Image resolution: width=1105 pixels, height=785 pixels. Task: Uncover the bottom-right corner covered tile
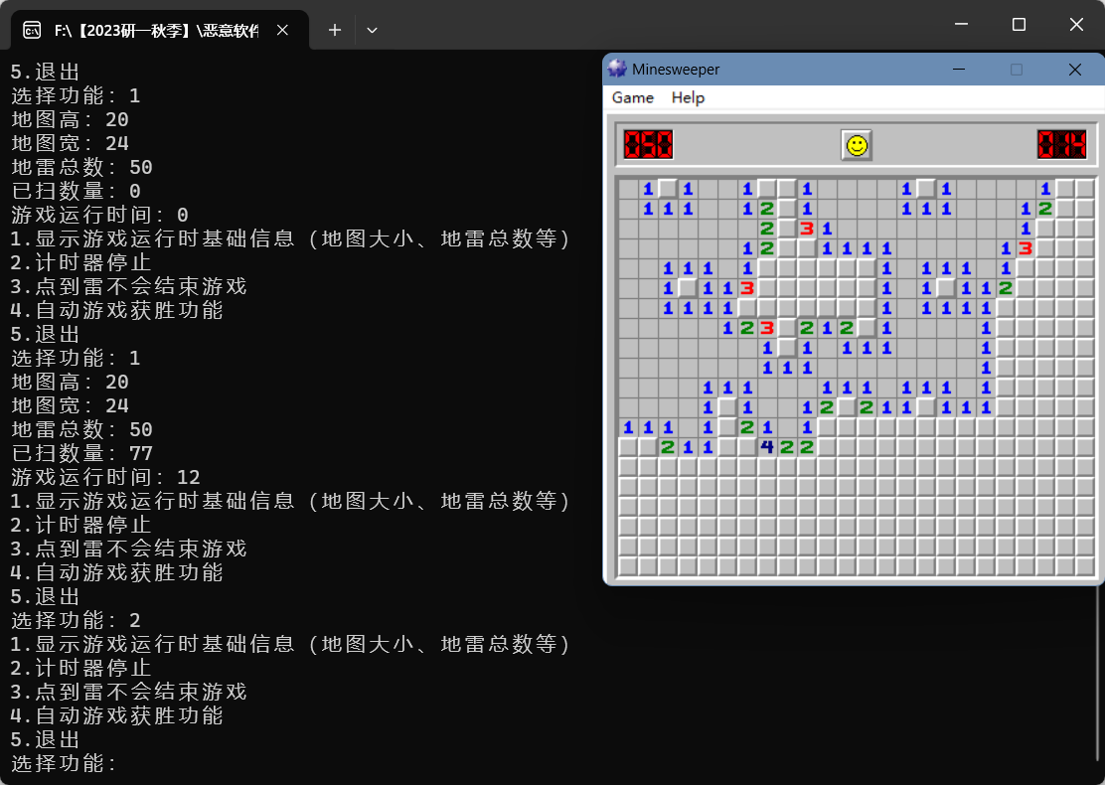pyautogui.click(x=1084, y=566)
